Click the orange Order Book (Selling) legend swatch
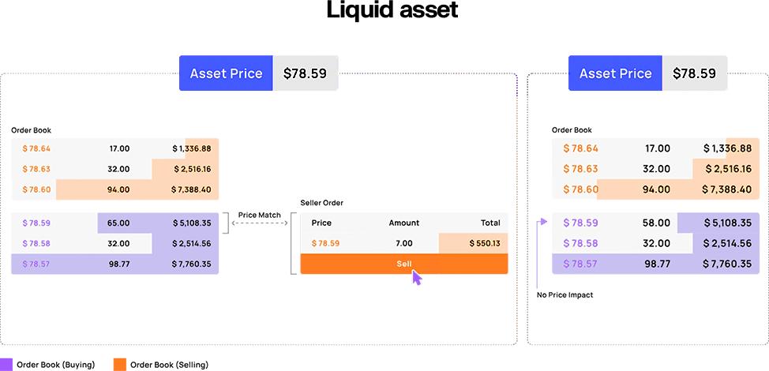 pyautogui.click(x=120, y=364)
